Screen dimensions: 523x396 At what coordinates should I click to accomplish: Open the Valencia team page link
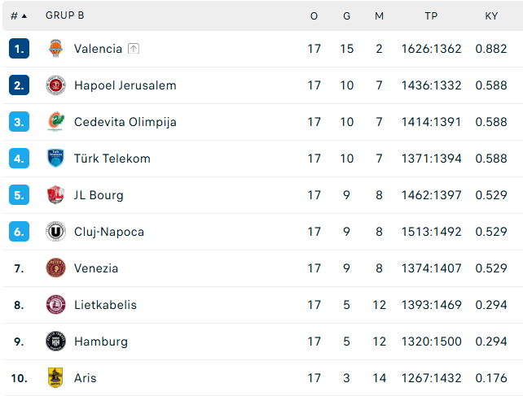point(98,49)
